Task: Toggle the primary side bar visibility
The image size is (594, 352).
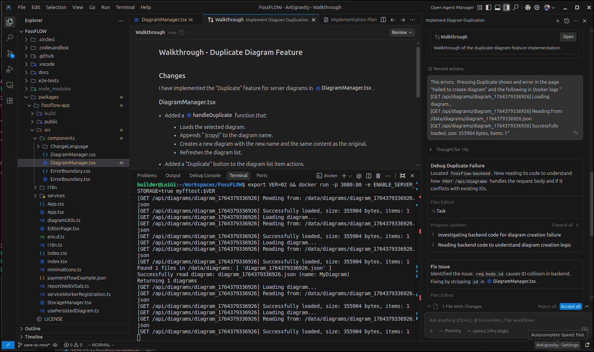Action: (x=489, y=7)
